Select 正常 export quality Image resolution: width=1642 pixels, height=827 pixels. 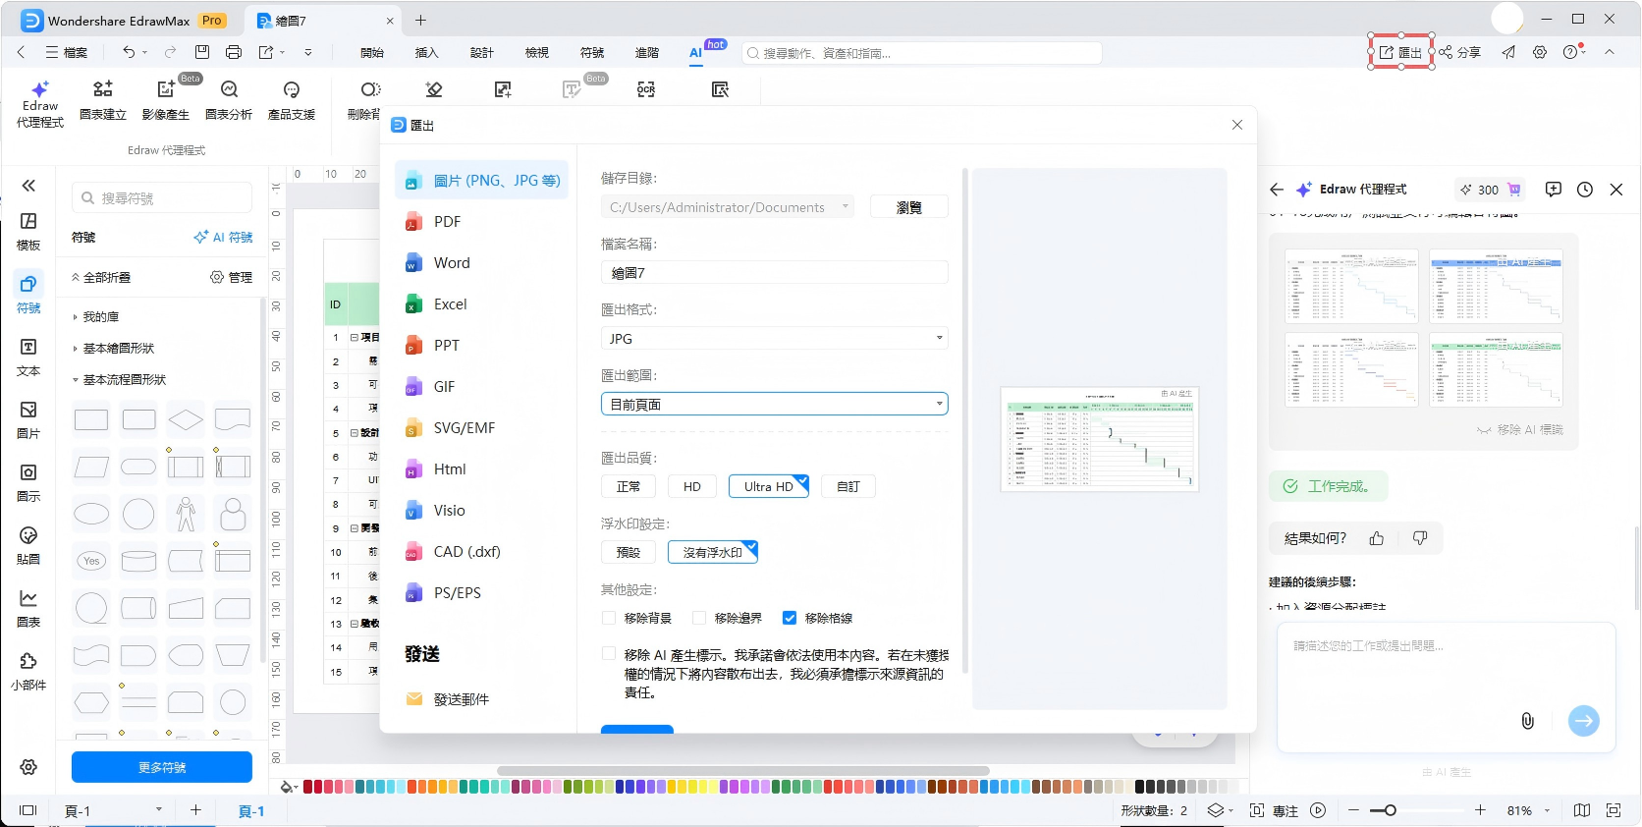click(629, 486)
